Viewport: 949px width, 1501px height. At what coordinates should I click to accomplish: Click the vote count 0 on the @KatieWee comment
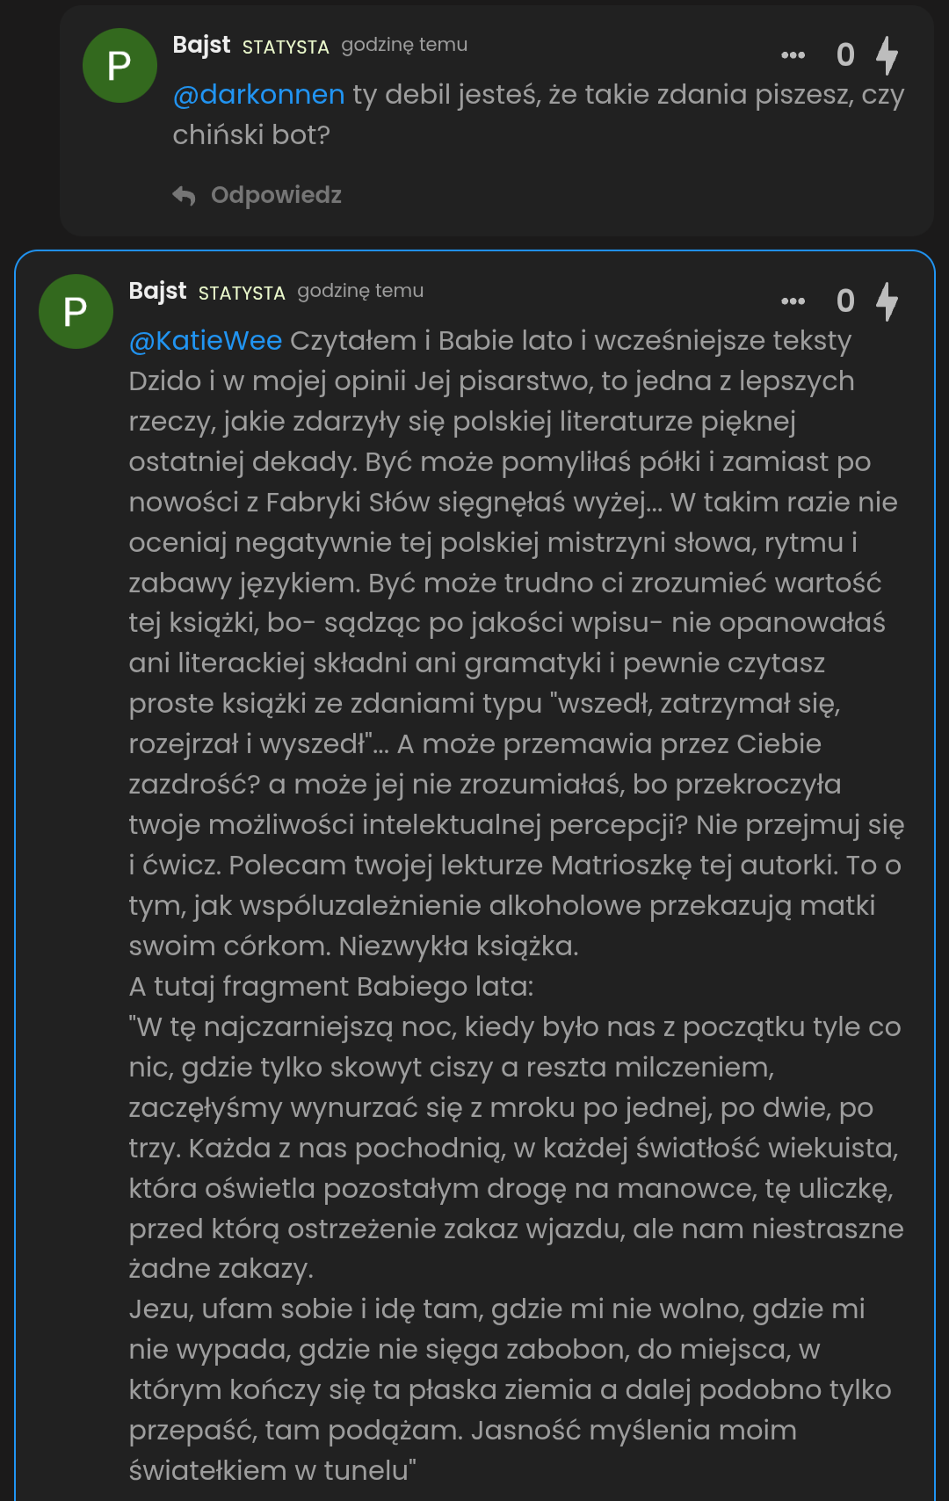click(x=845, y=301)
